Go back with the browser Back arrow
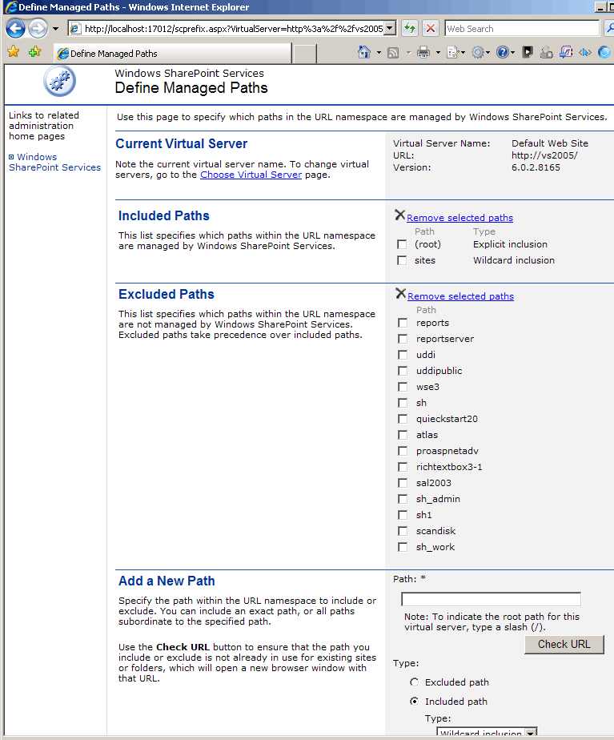Image resolution: width=614 pixels, height=740 pixels. pyautogui.click(x=15, y=29)
